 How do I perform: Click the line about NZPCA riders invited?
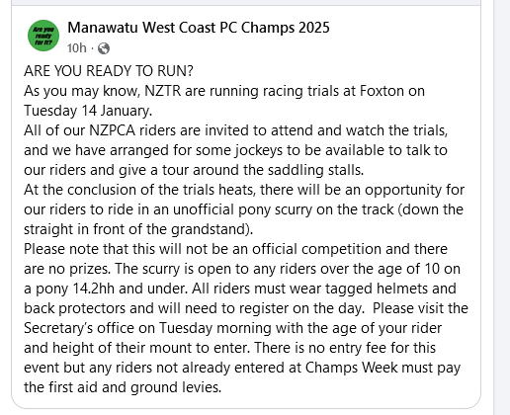(235, 130)
